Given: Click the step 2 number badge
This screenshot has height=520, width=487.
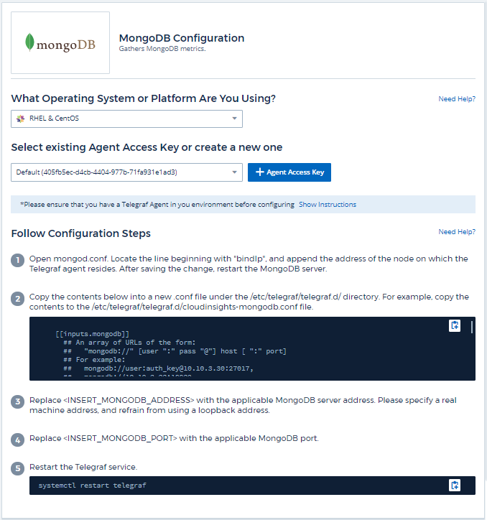Looking at the screenshot, I should [18, 297].
